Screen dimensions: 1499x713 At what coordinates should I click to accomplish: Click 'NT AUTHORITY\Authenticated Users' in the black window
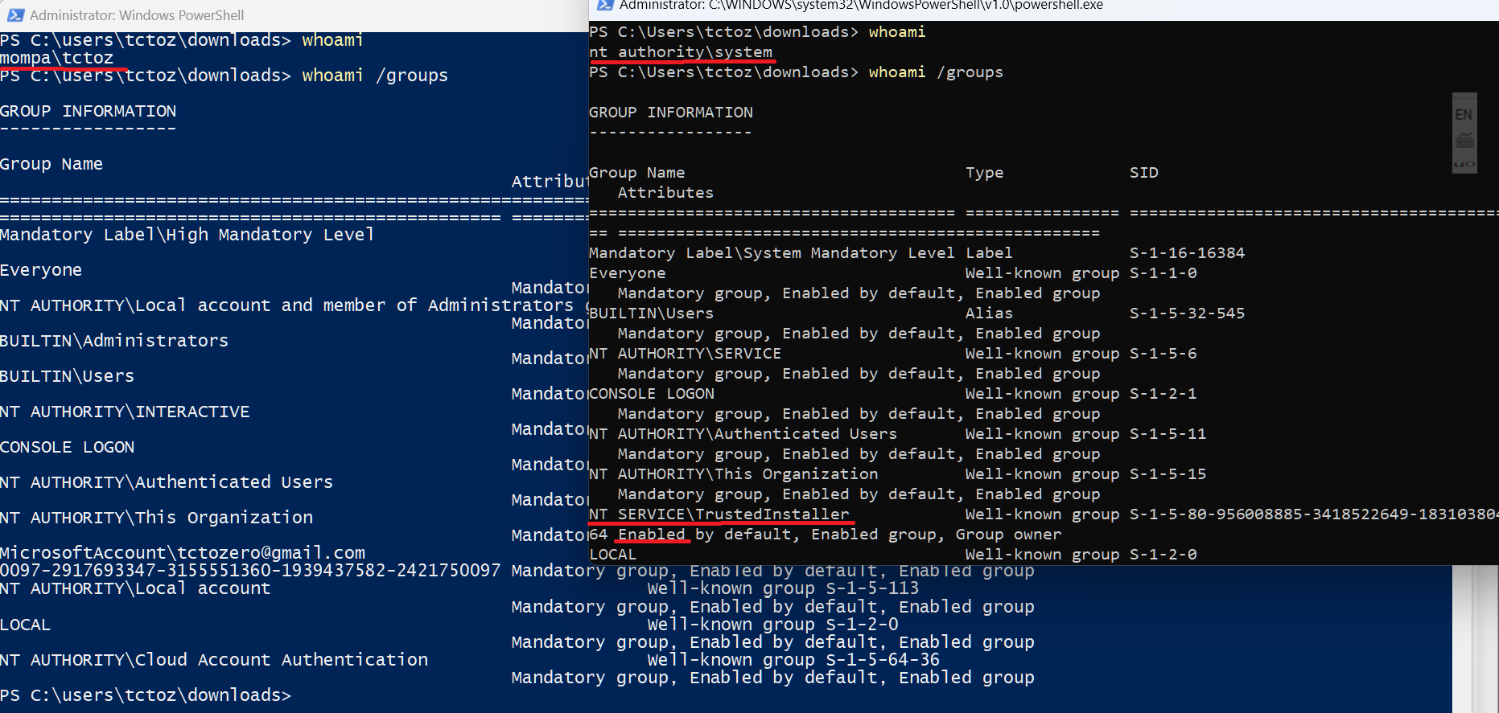[x=743, y=434]
